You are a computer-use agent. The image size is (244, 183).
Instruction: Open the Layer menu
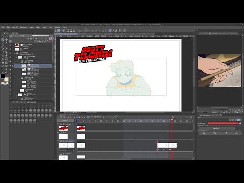coord(32,27)
